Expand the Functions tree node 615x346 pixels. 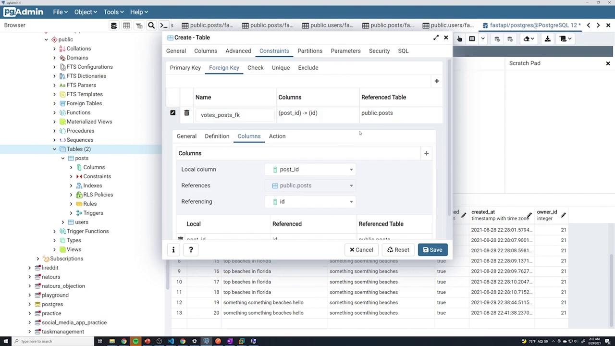click(x=55, y=113)
